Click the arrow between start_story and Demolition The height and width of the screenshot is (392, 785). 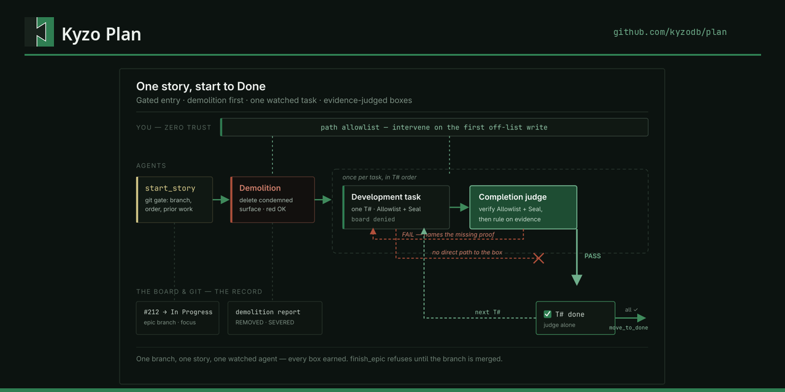click(x=221, y=200)
